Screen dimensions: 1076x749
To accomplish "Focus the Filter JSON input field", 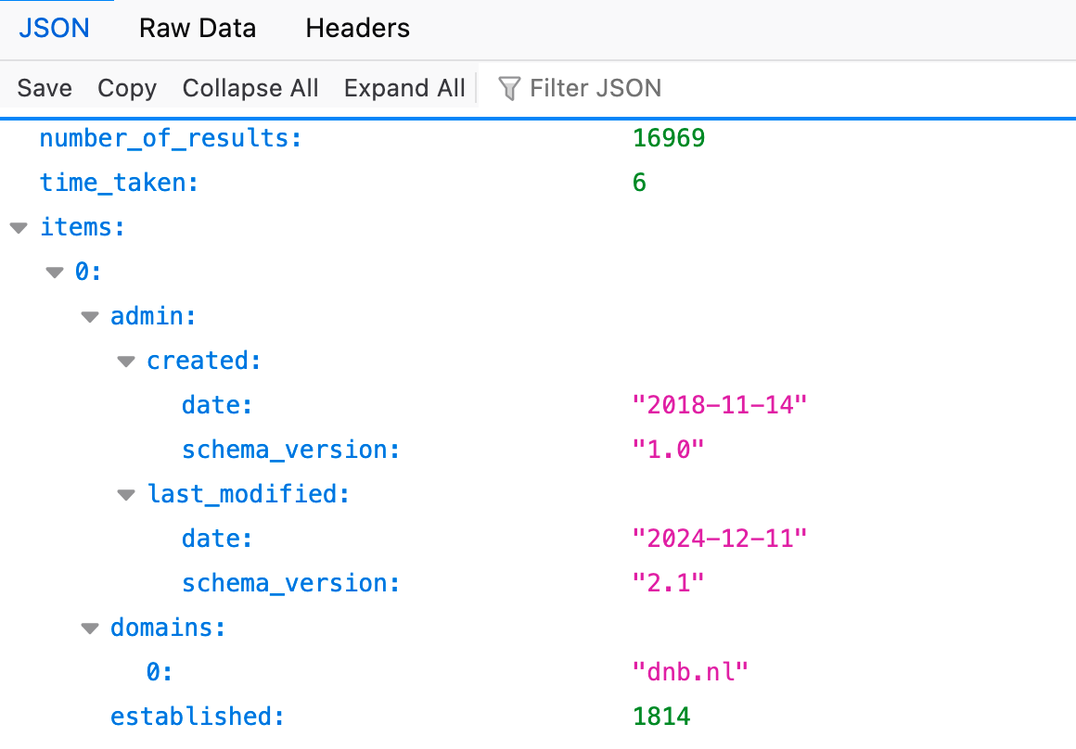I will tap(596, 88).
